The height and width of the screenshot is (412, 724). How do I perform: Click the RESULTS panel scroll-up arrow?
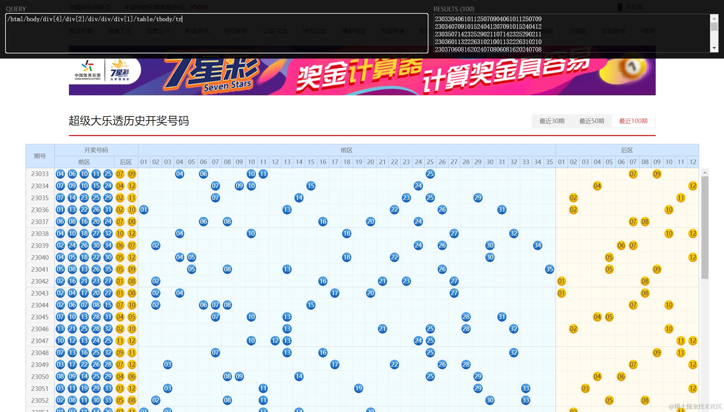point(714,19)
